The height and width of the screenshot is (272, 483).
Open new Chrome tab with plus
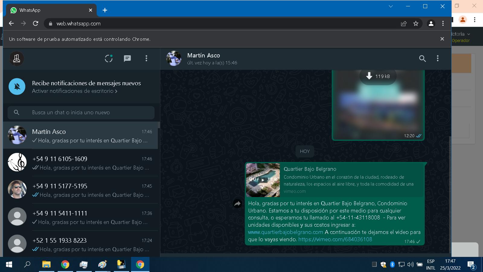coord(105,10)
